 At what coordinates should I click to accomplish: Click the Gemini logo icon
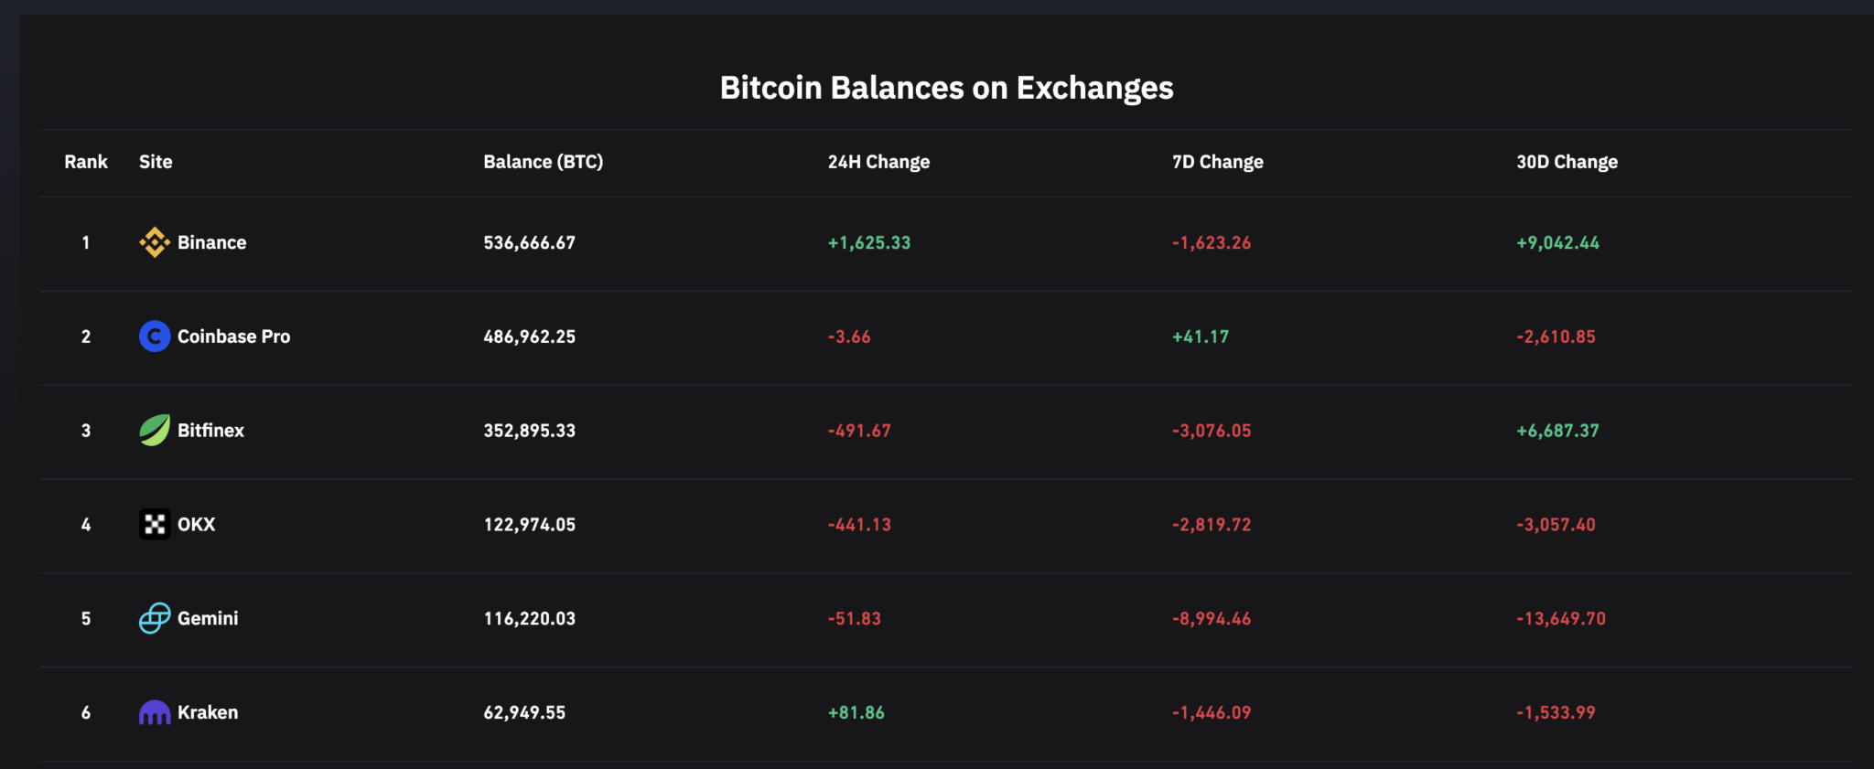(154, 618)
